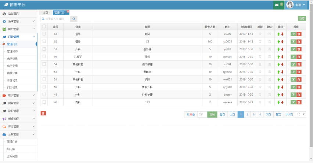Check the checkbox for row 57
The height and width of the screenshot is (163, 313).
44,49
